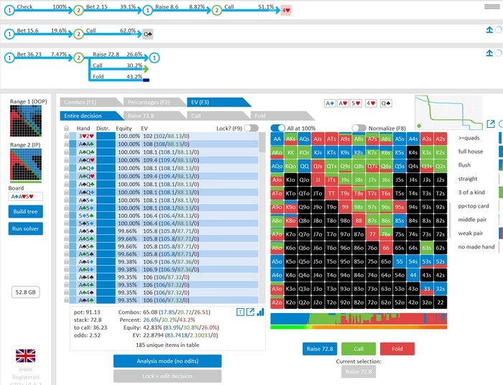Click 55 cell in hand matrix
The image size is (503, 385).
pyautogui.click(x=400, y=261)
